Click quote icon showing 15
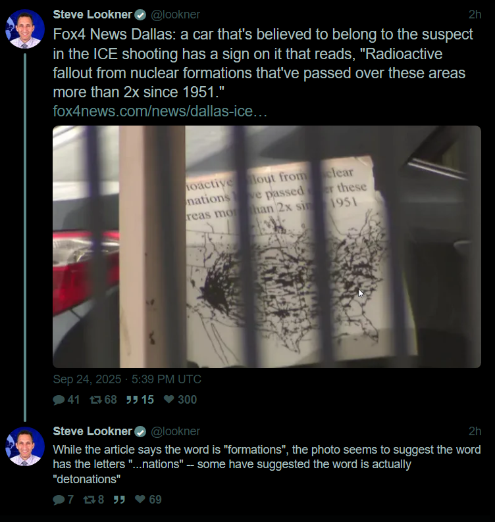 point(132,400)
